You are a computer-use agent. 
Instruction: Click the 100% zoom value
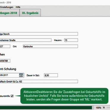pos(98,108)
